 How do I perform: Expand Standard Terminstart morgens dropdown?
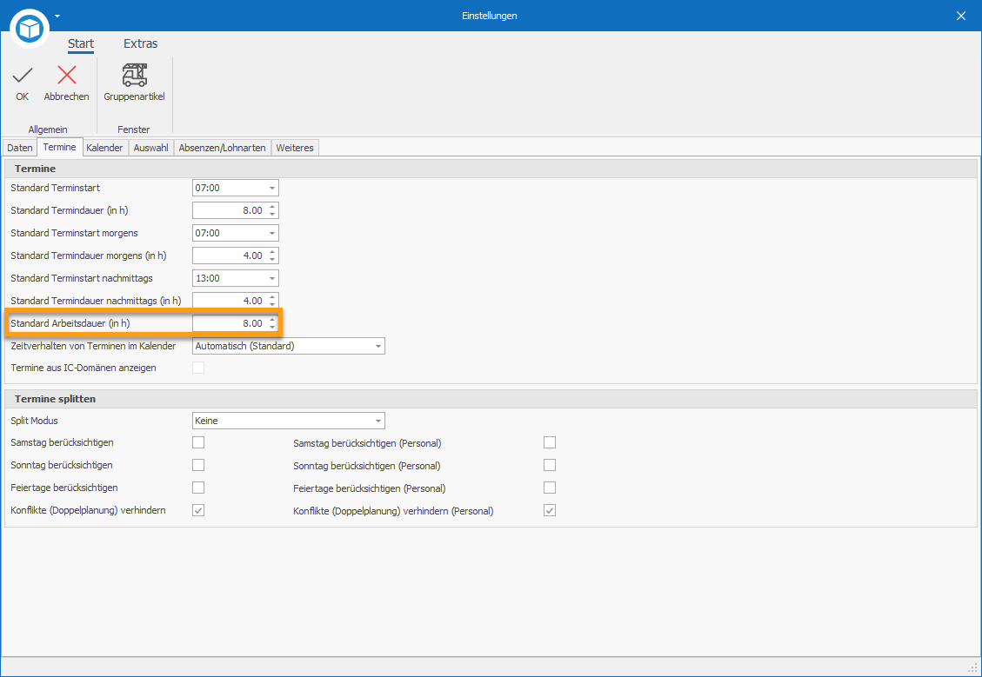pos(271,233)
